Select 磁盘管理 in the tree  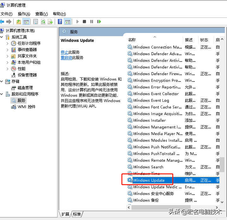pyautogui.click(x=25, y=88)
